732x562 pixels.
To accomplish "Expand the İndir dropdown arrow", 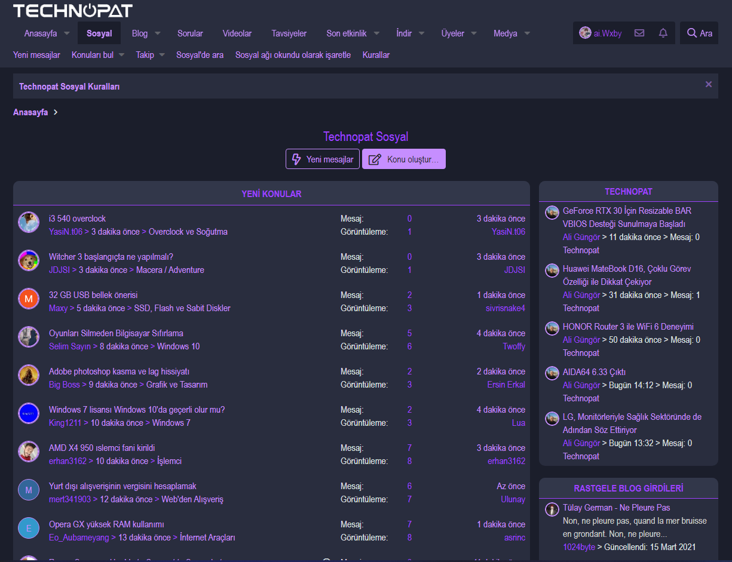I will (x=421, y=33).
